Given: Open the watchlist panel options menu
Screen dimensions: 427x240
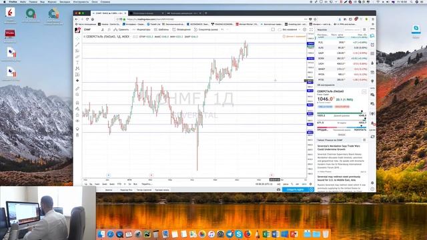Looking at the screenshot, I should point(364,29).
